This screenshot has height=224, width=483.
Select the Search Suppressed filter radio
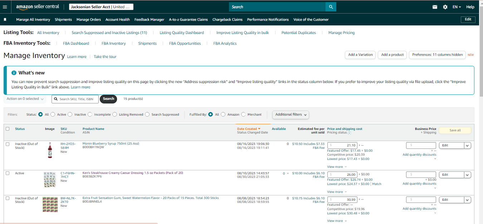(x=147, y=115)
